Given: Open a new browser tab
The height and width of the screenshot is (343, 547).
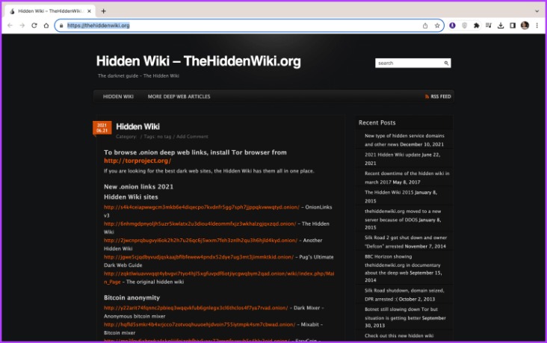Looking at the screenshot, I should click(103, 11).
